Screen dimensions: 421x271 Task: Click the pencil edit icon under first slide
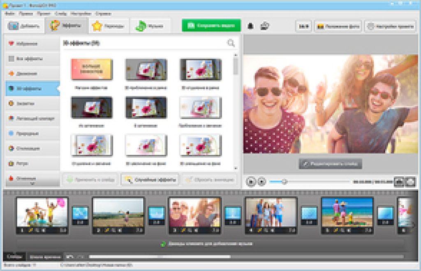coord(30,230)
